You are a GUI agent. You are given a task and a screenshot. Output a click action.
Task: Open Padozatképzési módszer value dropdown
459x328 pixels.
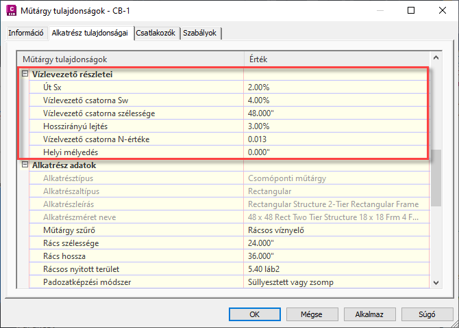tap(336, 281)
